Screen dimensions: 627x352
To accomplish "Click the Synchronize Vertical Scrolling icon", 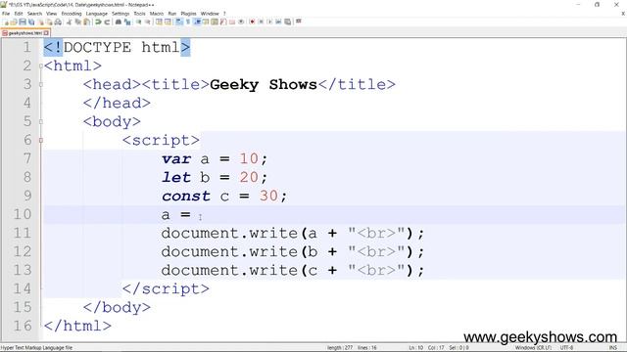I will click(x=159, y=22).
